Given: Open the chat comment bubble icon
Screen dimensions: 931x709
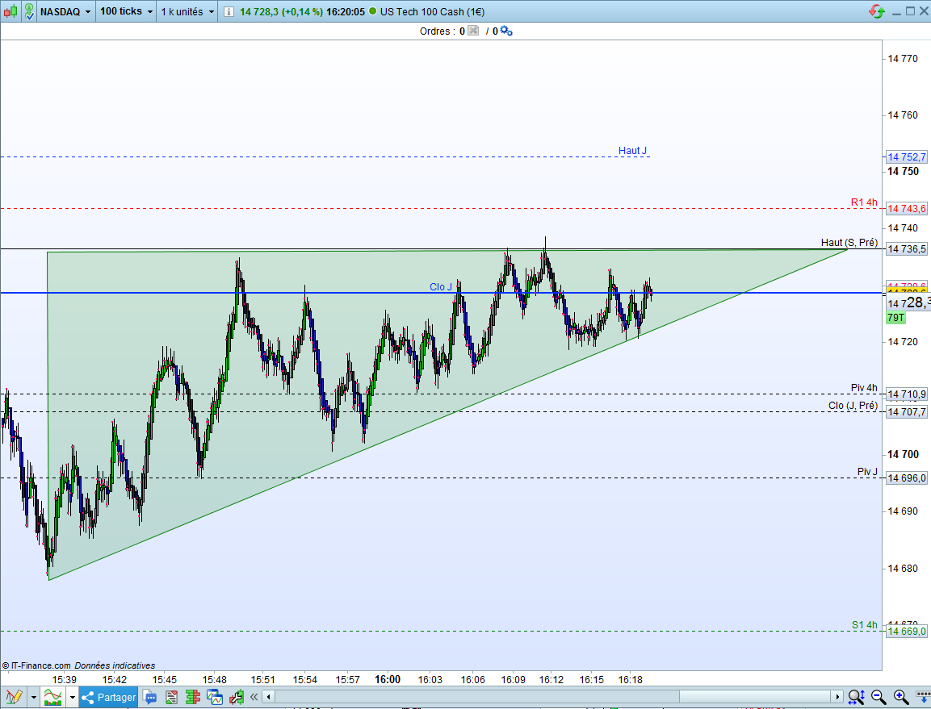Looking at the screenshot, I should (150, 697).
